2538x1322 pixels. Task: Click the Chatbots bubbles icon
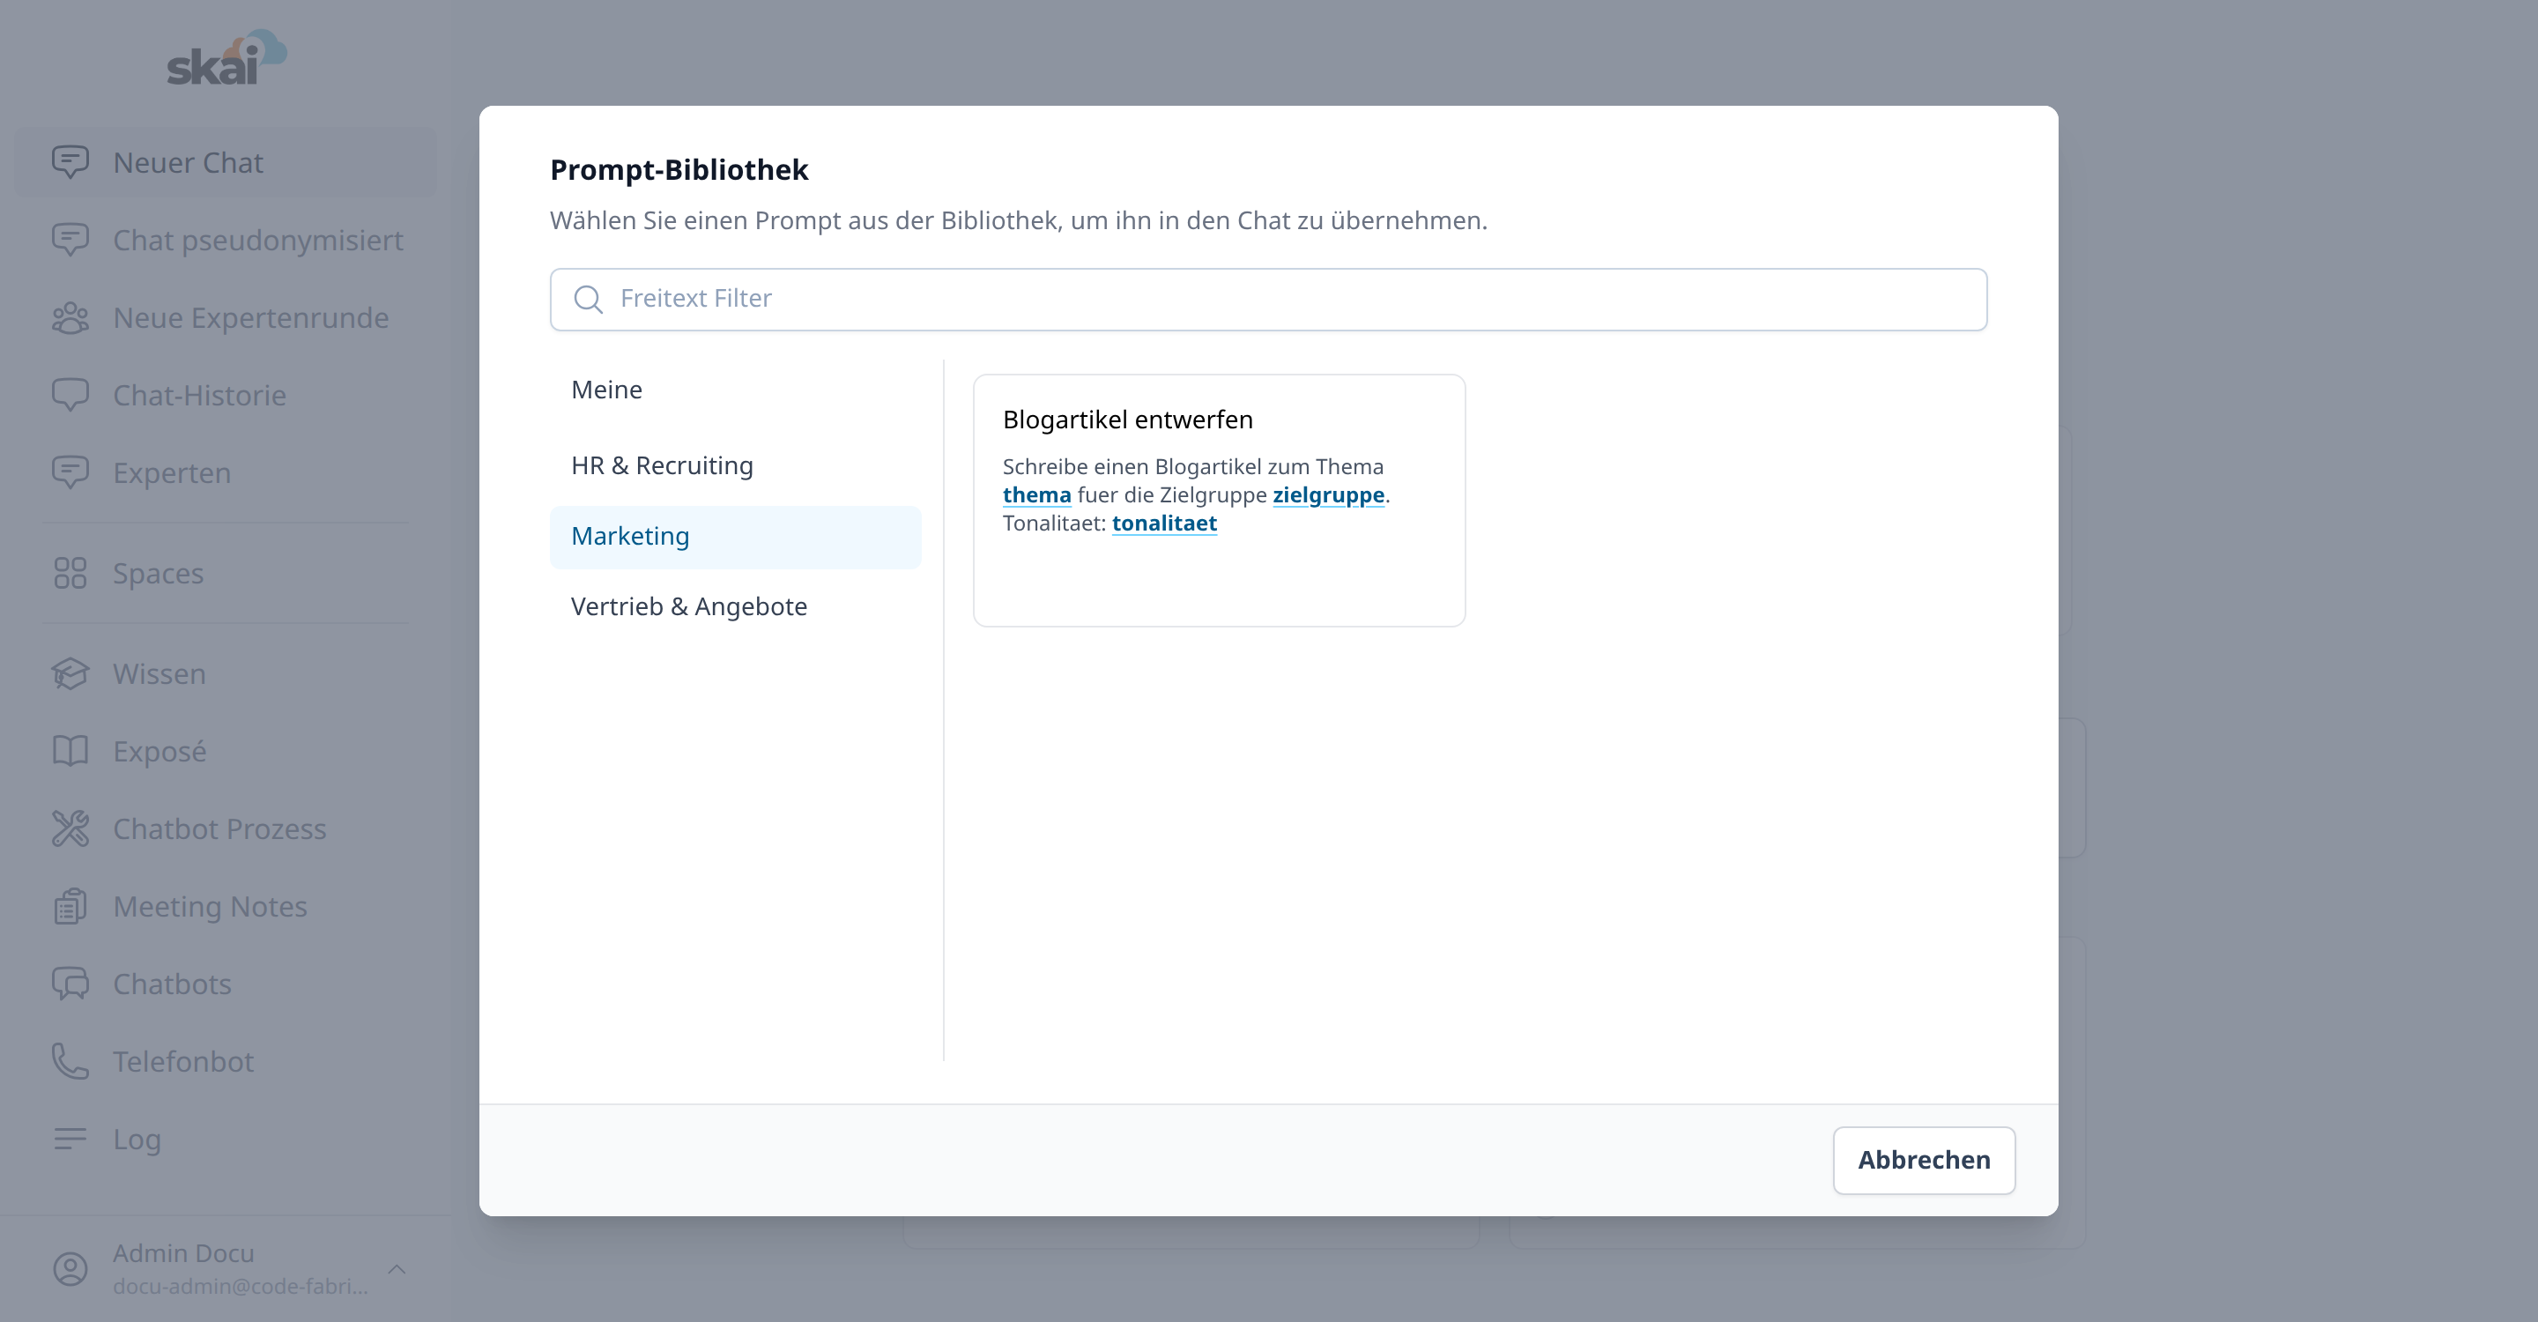coord(70,983)
